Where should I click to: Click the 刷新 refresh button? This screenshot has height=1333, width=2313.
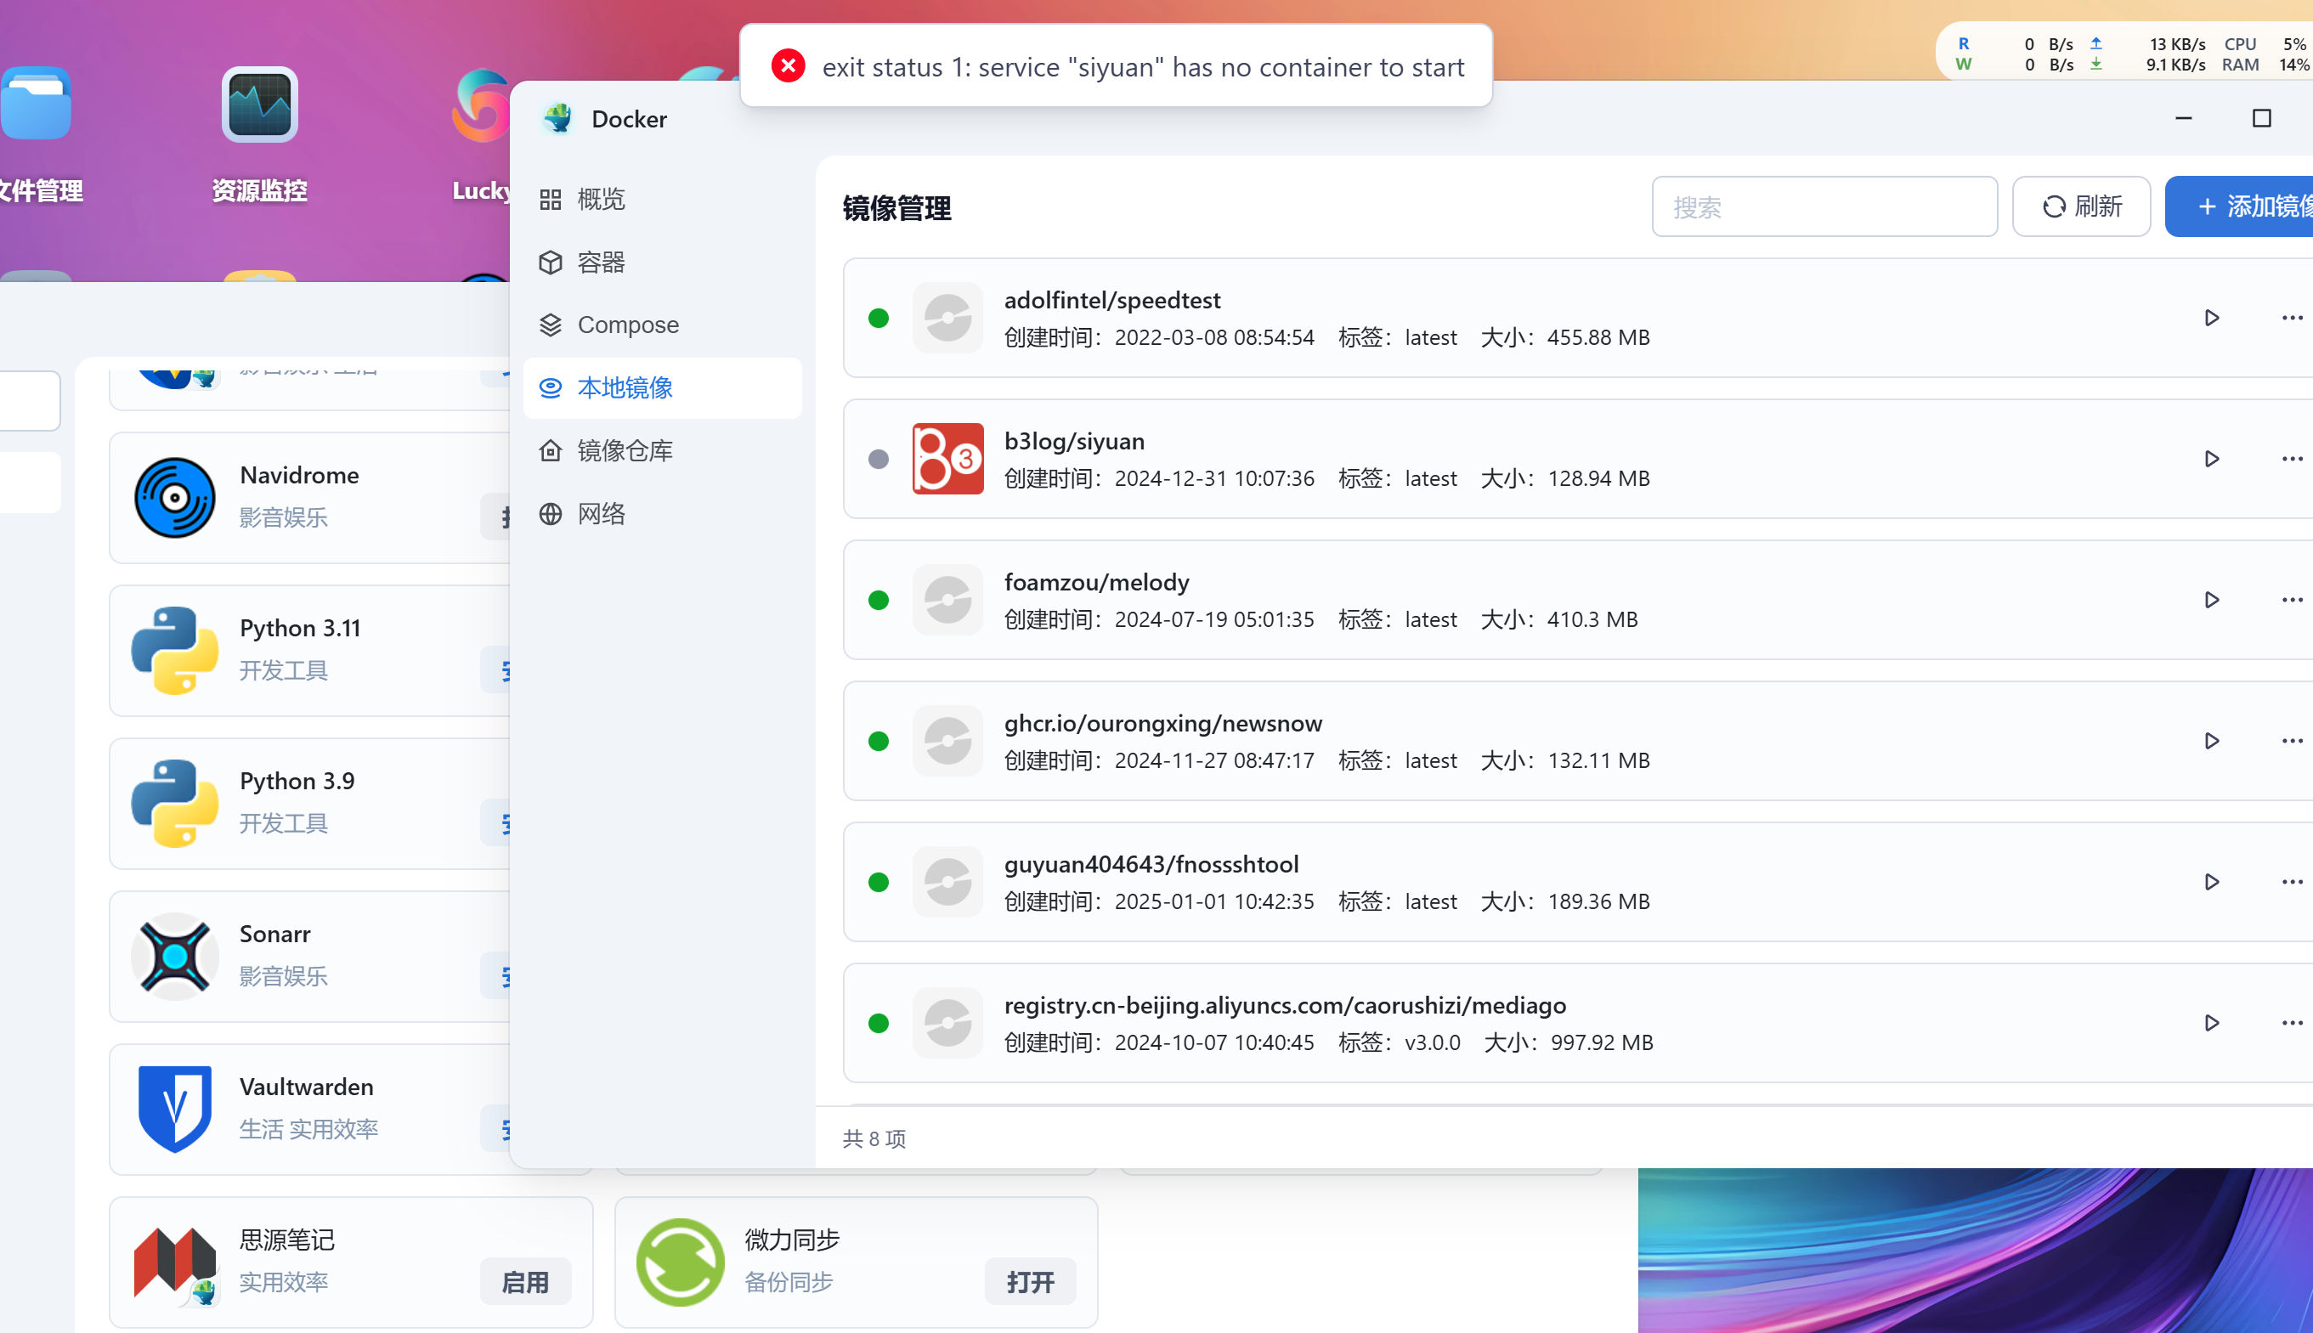(2080, 207)
